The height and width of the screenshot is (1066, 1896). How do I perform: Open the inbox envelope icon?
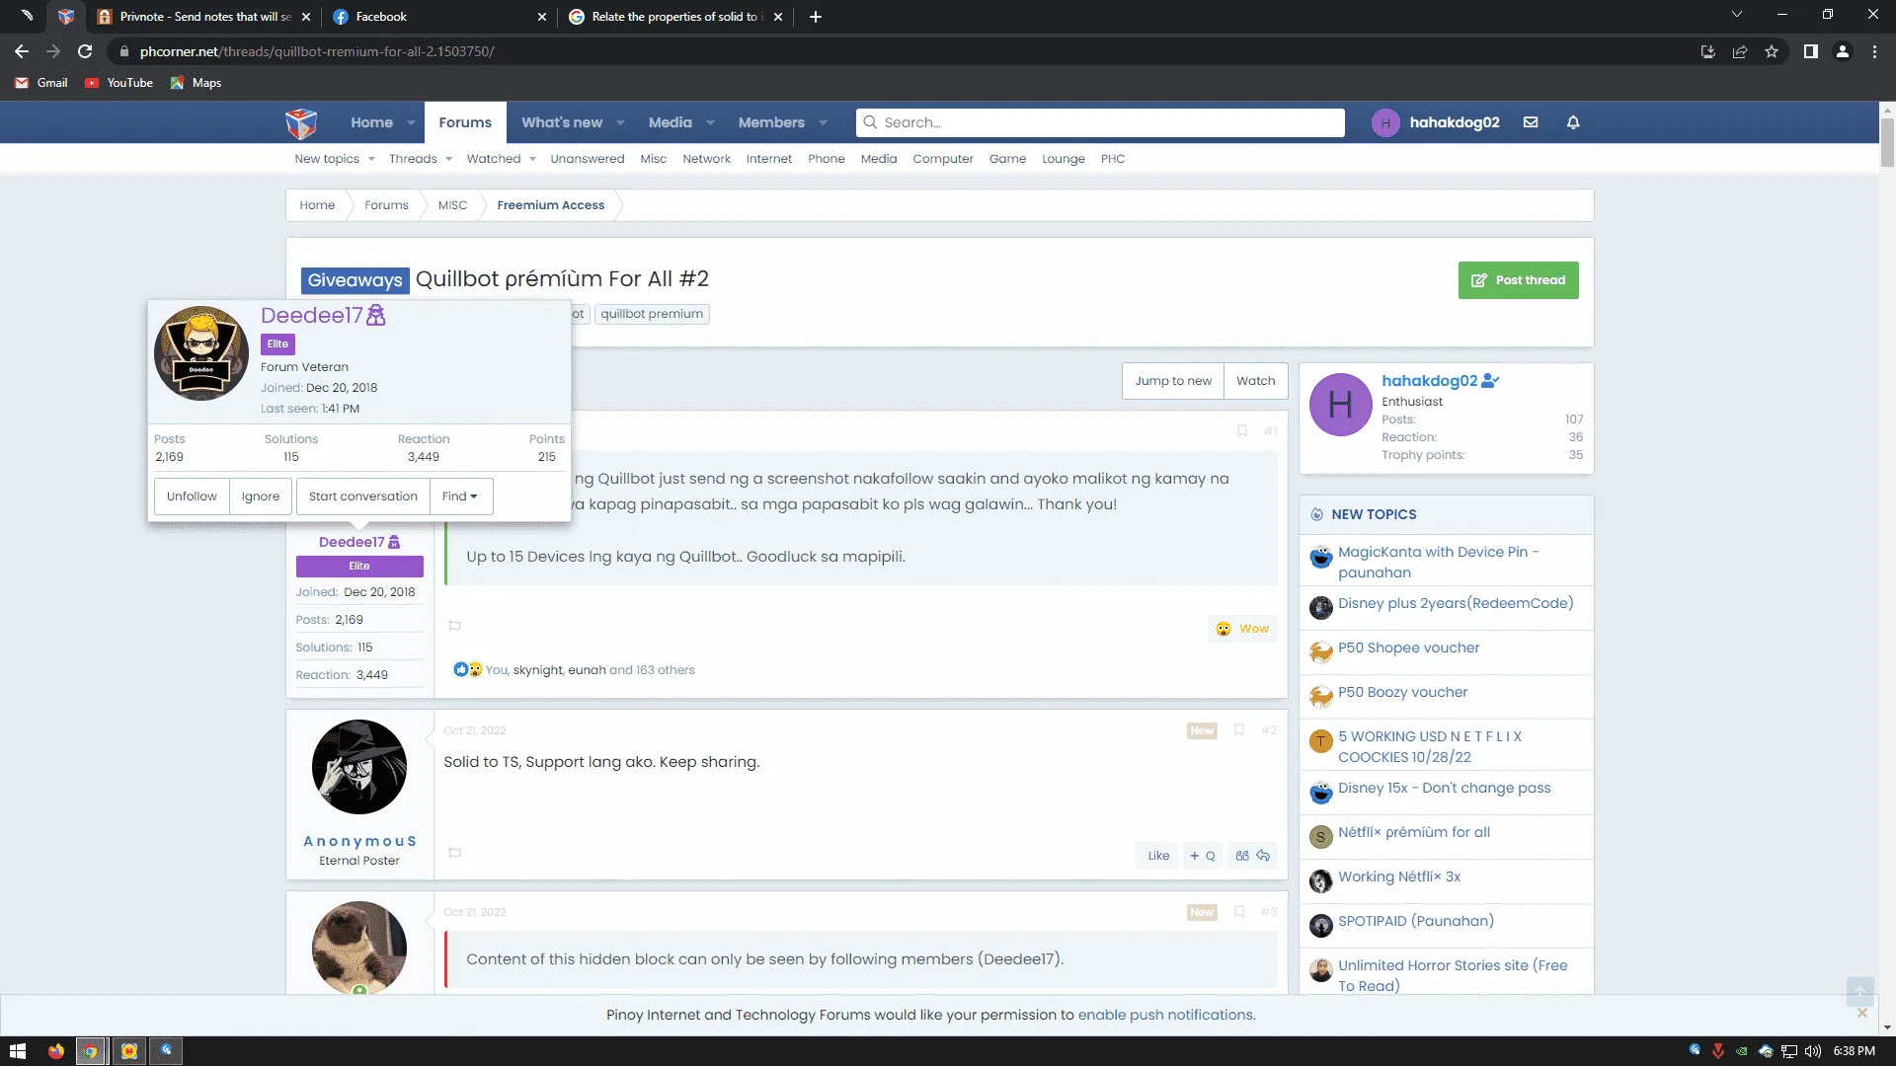click(1531, 122)
